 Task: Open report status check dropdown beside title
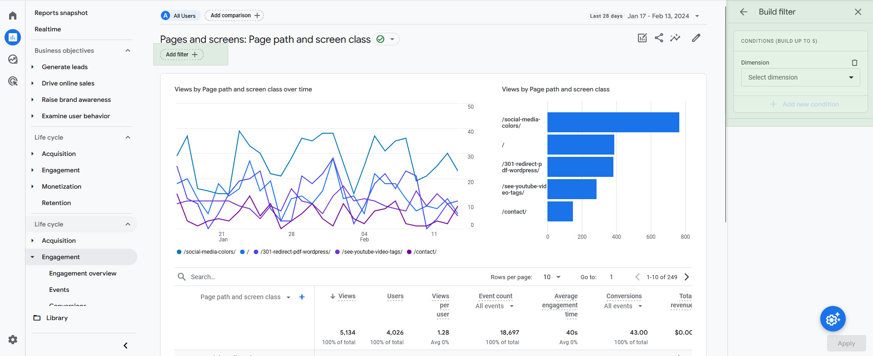click(386, 39)
